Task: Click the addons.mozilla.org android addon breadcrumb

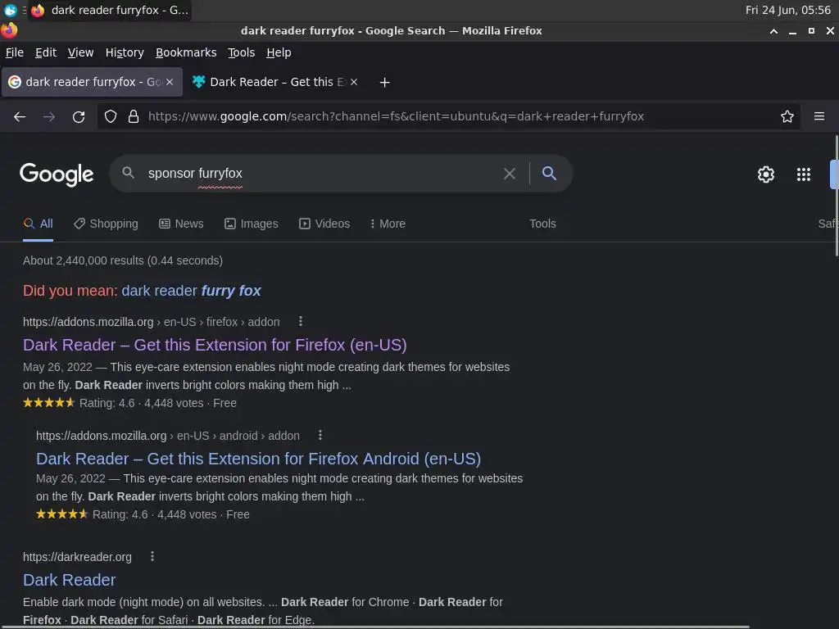Action: (168, 436)
